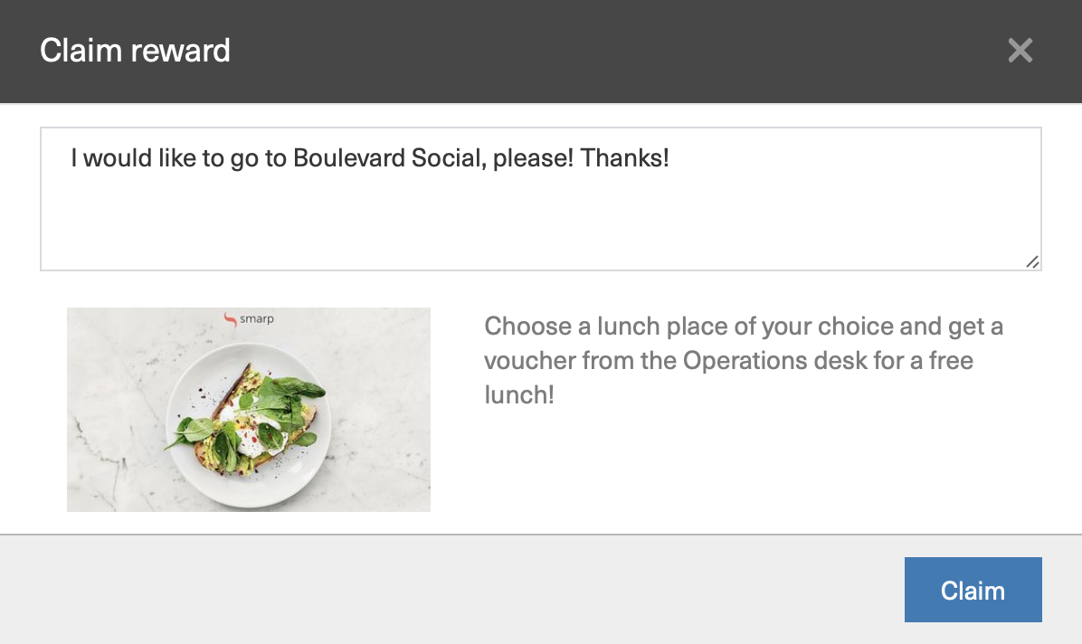
Task: Place cursor after "Thanks!" in the message
Action: click(x=670, y=158)
